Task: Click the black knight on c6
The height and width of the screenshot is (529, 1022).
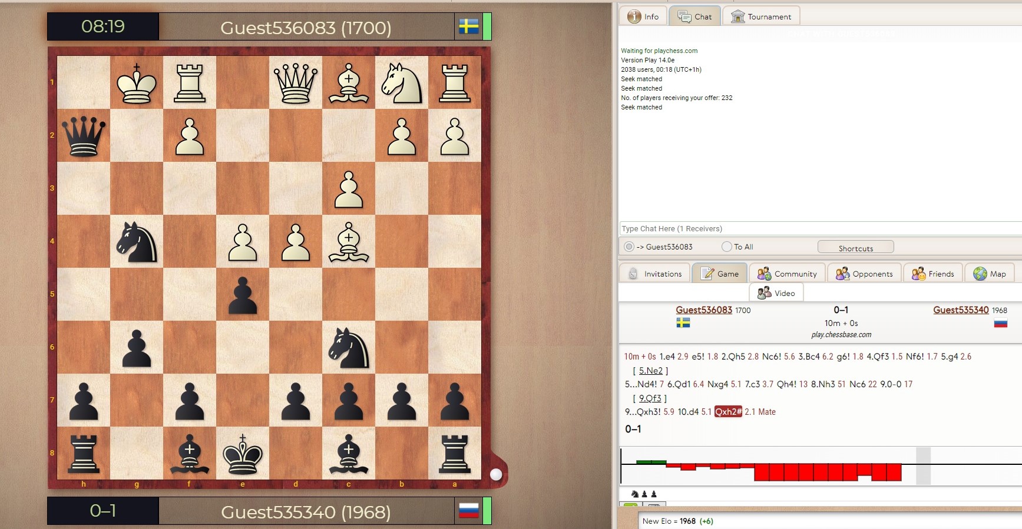Action: [349, 348]
